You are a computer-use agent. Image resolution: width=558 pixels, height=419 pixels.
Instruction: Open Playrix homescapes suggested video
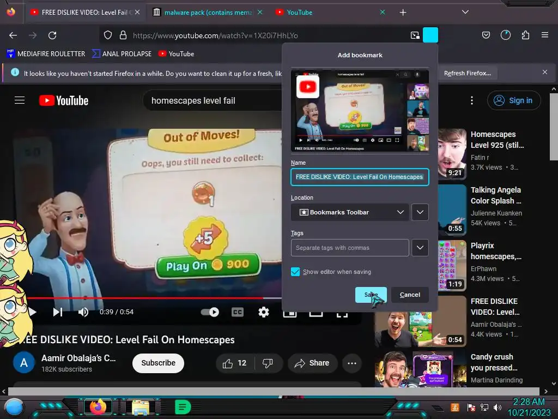496,251
